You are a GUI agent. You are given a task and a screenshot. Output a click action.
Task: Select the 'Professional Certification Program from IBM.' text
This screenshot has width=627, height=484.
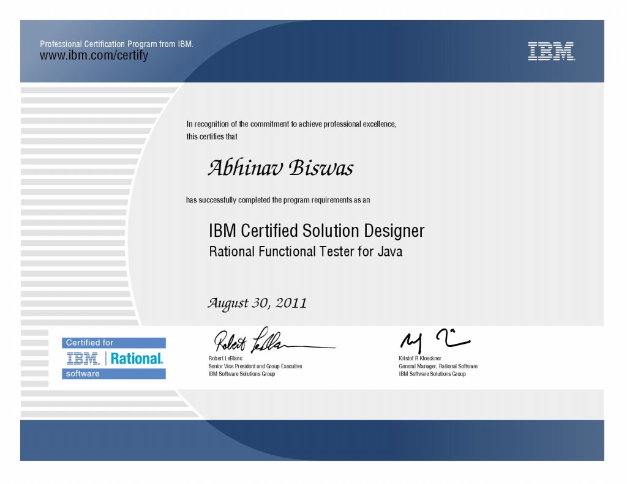click(116, 44)
